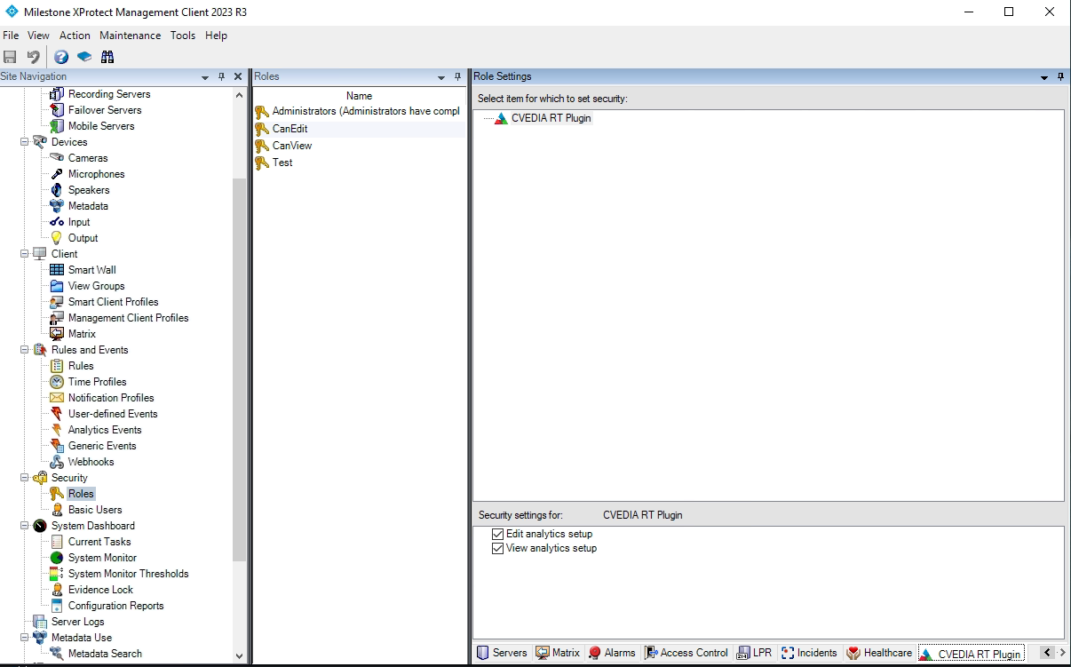Click the Output lightbulb icon
The image size is (1071, 667).
pos(57,238)
